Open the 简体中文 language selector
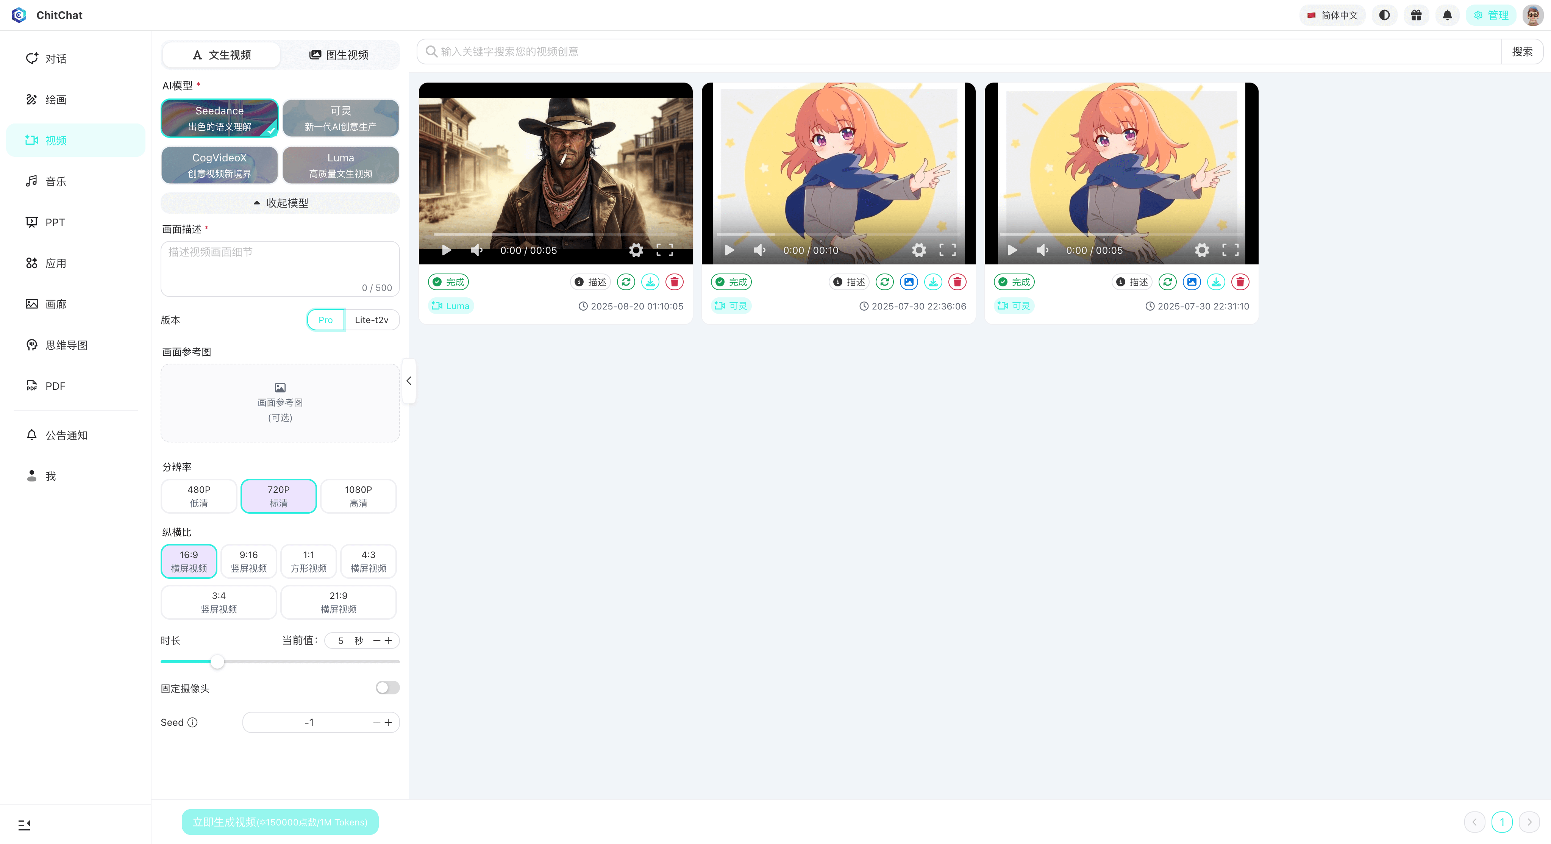The image size is (1551, 844). [x=1332, y=15]
